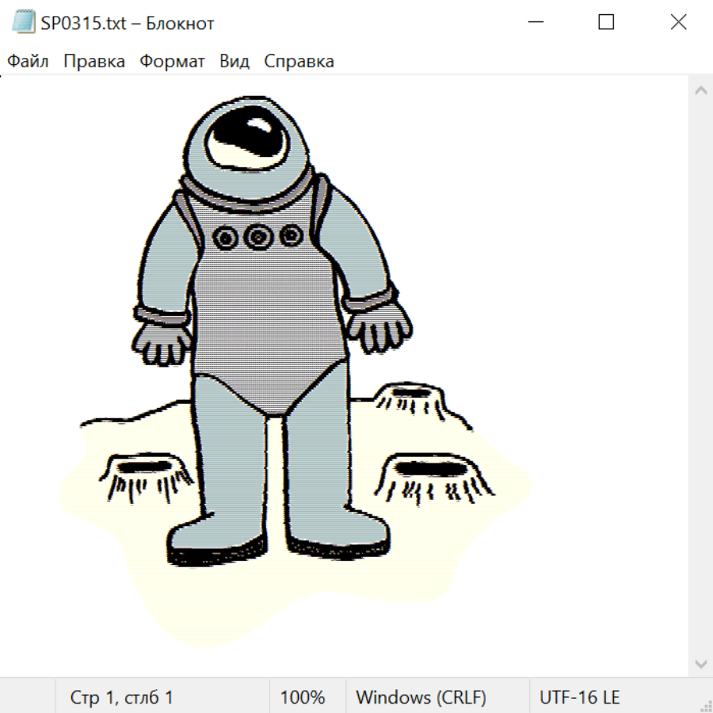
Task: Minimize the Notepad window
Action: click(534, 23)
